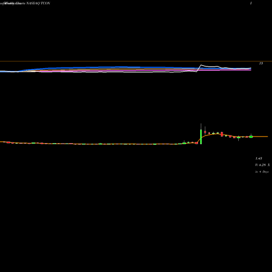Click the price value 1.43

(x=259, y=158)
